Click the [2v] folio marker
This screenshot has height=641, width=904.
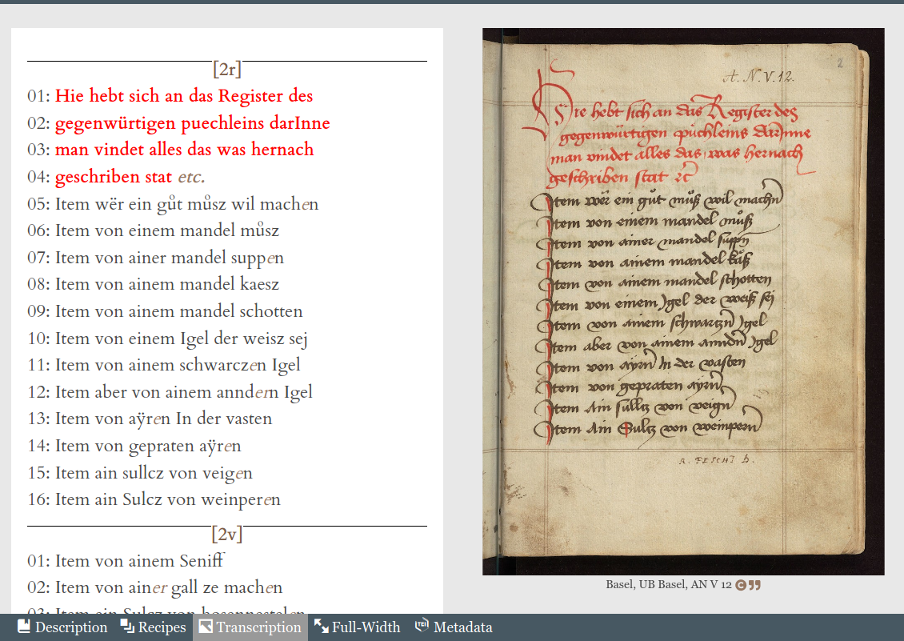[227, 535]
